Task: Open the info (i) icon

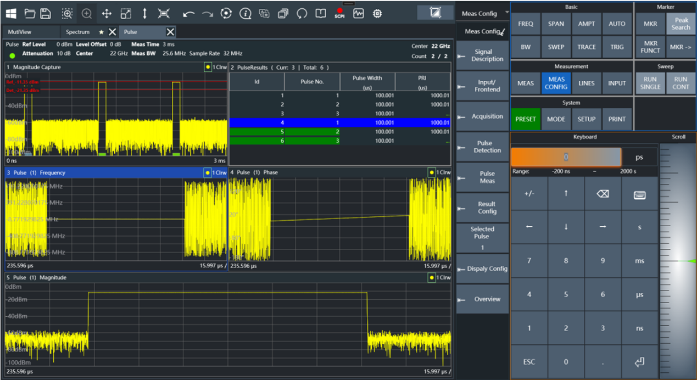Action: click(245, 13)
